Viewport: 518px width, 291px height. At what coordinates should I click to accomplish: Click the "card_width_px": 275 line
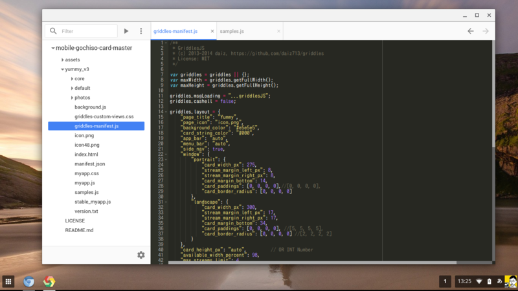tap(229, 165)
